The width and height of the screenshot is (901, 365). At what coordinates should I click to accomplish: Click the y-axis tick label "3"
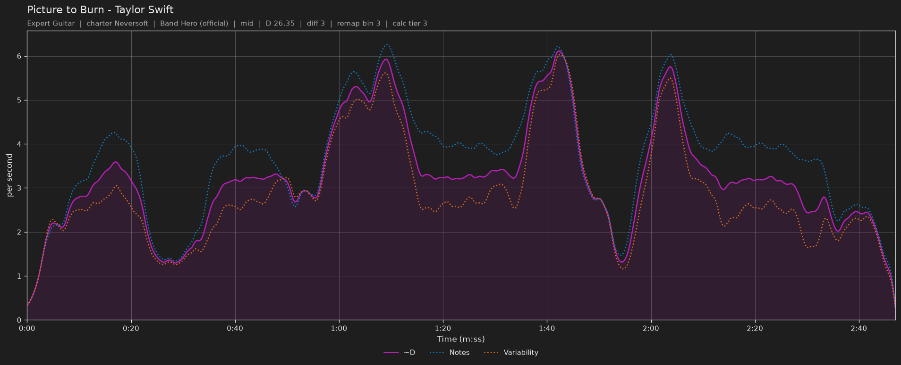[20, 188]
